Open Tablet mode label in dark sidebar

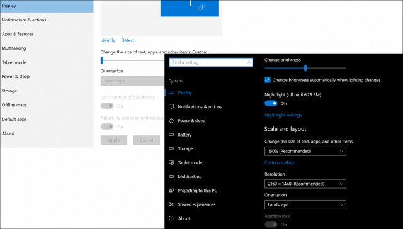pos(190,162)
